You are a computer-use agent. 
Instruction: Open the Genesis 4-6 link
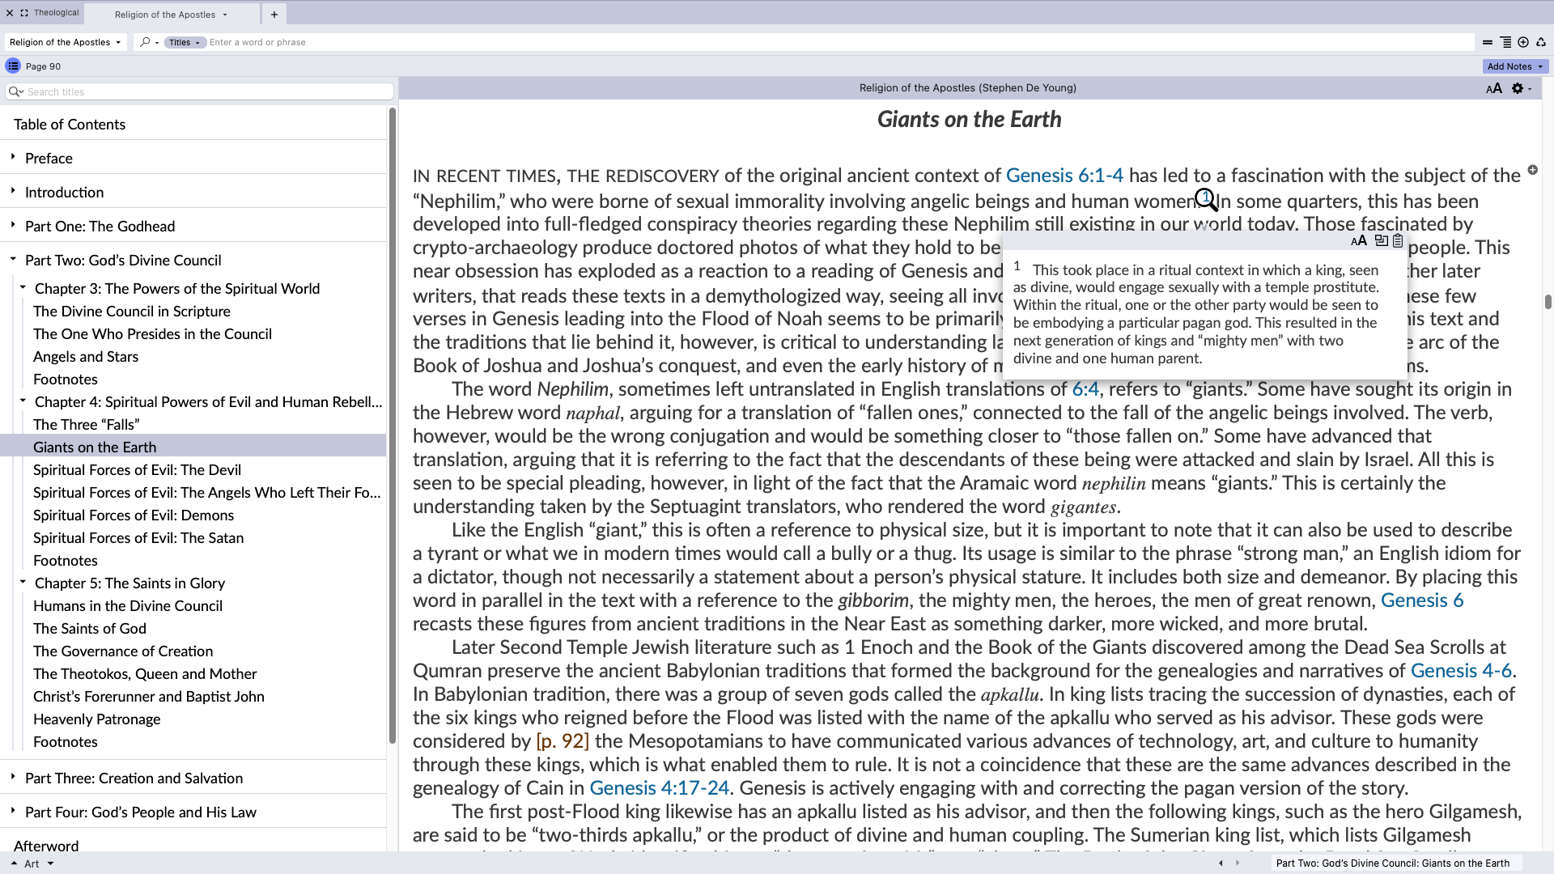[x=1461, y=671]
